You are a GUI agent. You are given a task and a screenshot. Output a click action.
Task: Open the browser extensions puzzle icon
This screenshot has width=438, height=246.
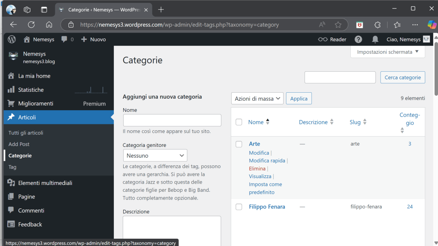(x=377, y=25)
